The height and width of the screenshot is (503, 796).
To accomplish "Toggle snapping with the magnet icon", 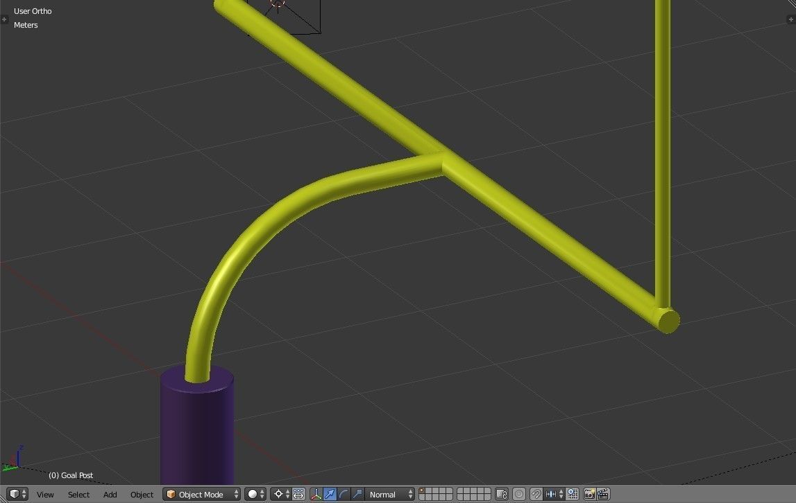I will pos(535,494).
